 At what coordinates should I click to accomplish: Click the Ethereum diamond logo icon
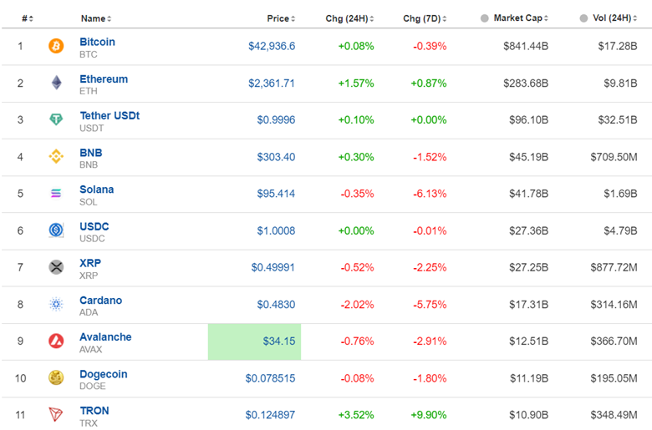(x=56, y=83)
